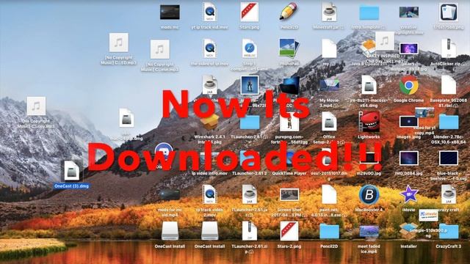Image resolution: width=470 pixels, height=264 pixels.
Task: Select the m29v0O.jpg file
Action: click(369, 158)
